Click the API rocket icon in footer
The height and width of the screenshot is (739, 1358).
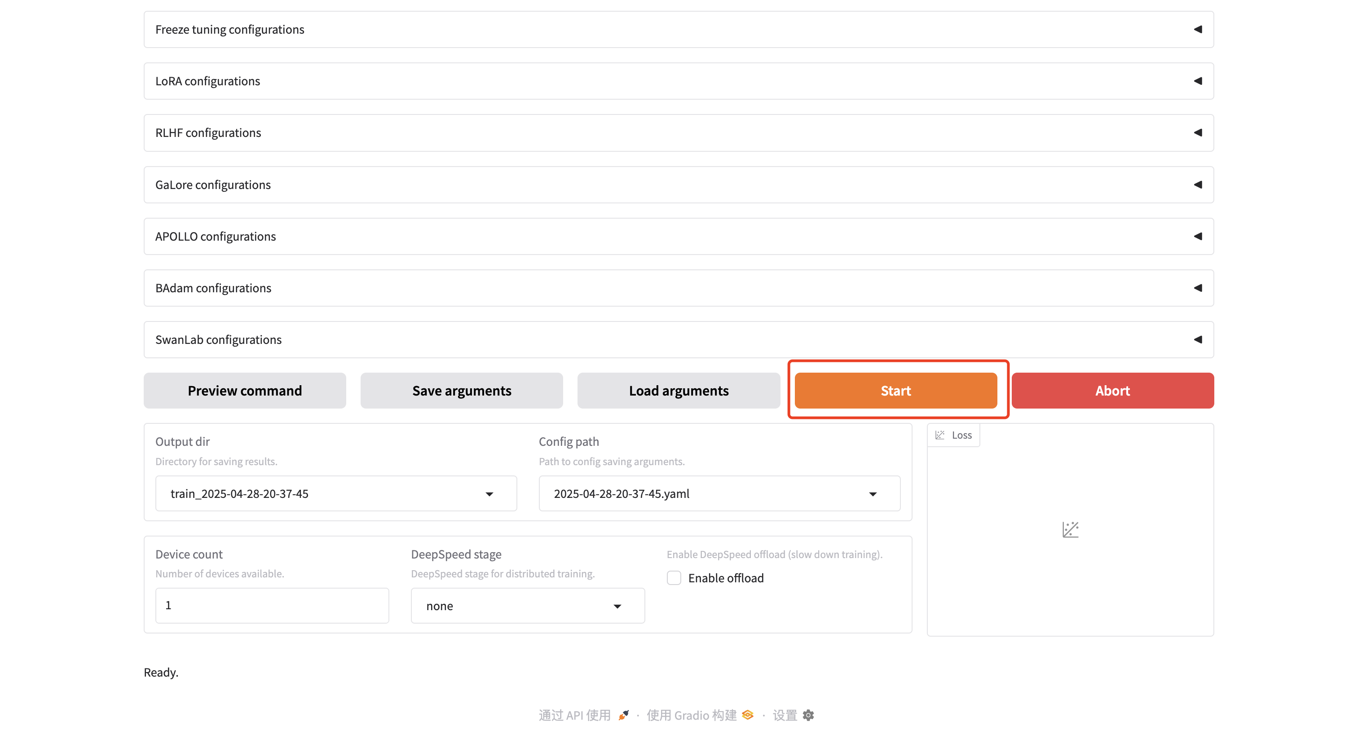(x=624, y=715)
